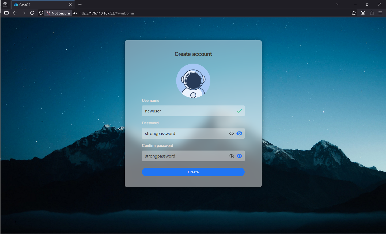Image resolution: width=386 pixels, height=234 pixels.
Task: Reload the page with the refresh icon
Action: click(32, 13)
